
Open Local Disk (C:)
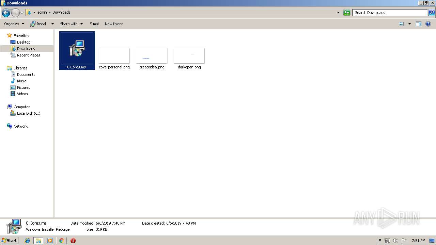29,113
